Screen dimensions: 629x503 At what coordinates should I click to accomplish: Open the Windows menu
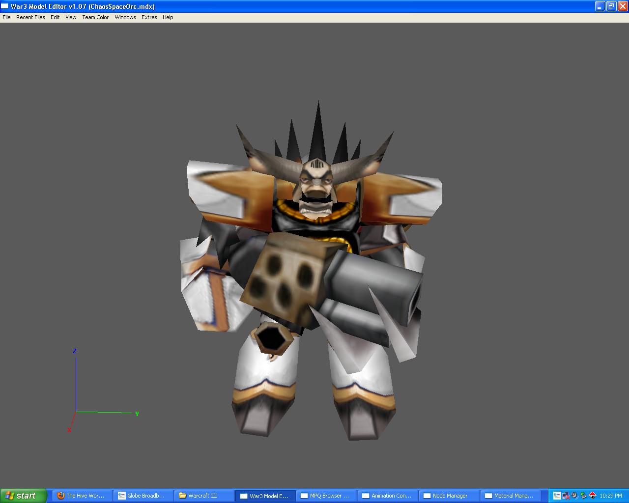(x=125, y=17)
